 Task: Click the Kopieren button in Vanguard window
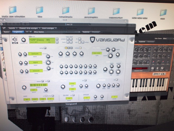(x=86, y=32)
